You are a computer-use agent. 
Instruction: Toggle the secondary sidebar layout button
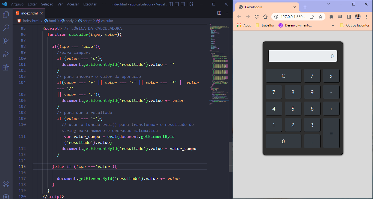183,4
